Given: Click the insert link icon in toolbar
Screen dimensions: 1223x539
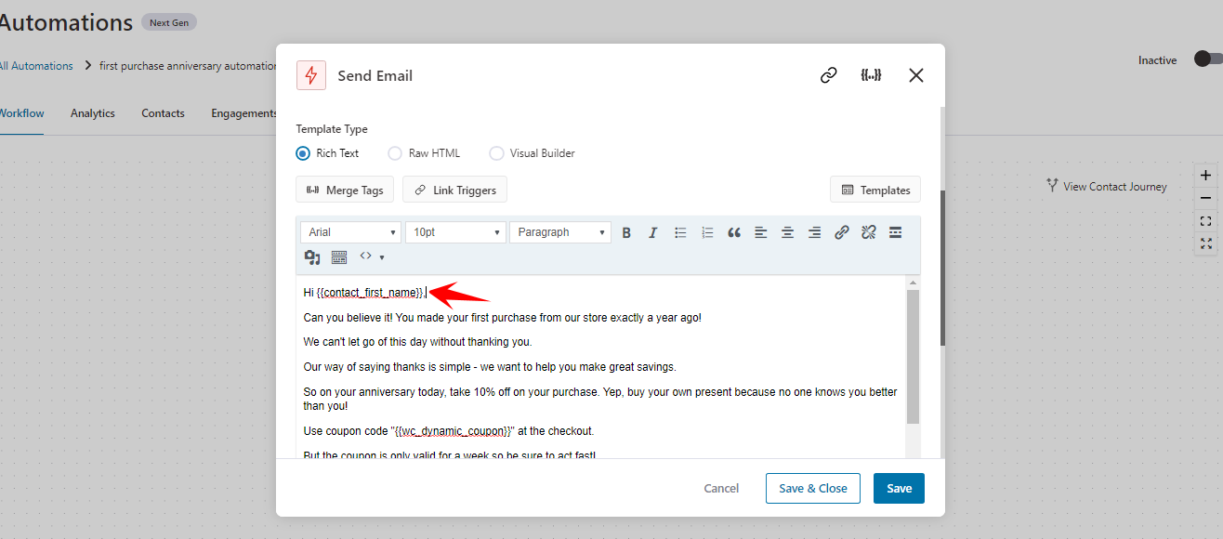Looking at the screenshot, I should [x=841, y=232].
